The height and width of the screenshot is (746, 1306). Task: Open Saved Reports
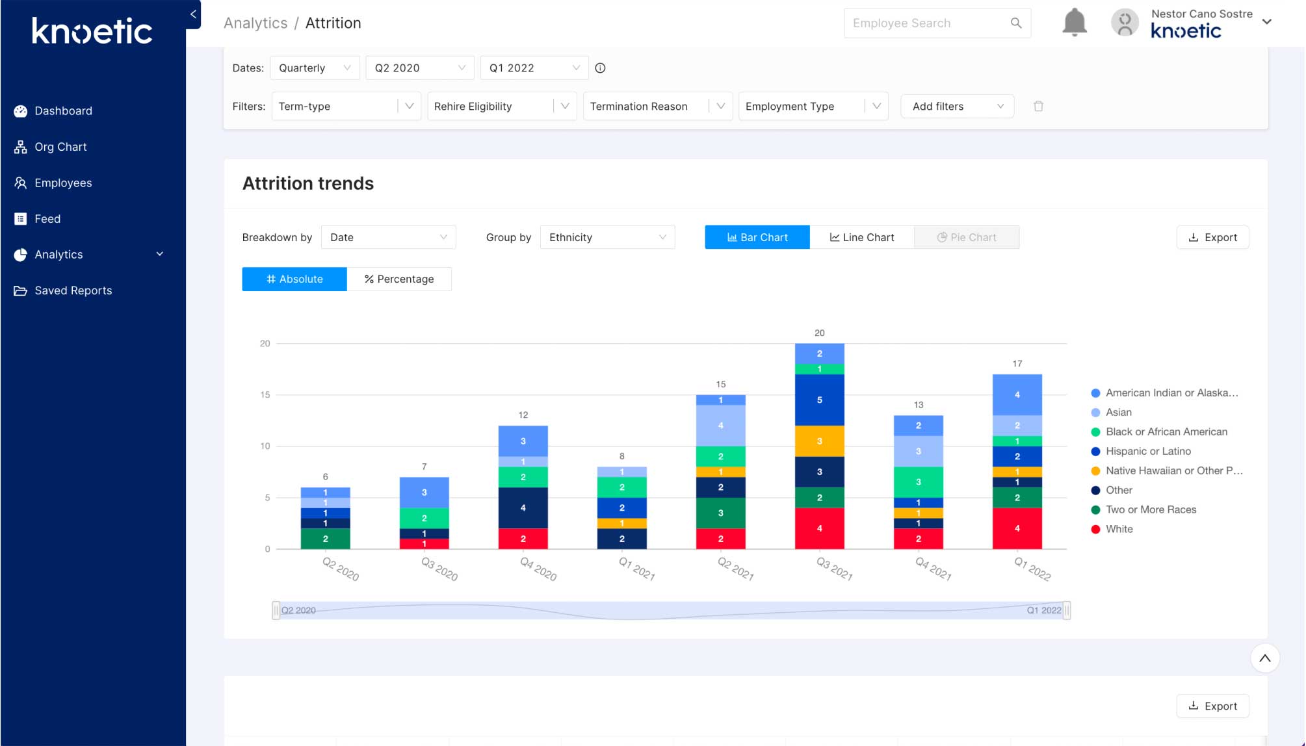click(x=73, y=290)
